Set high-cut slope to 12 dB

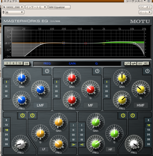point(148,125)
